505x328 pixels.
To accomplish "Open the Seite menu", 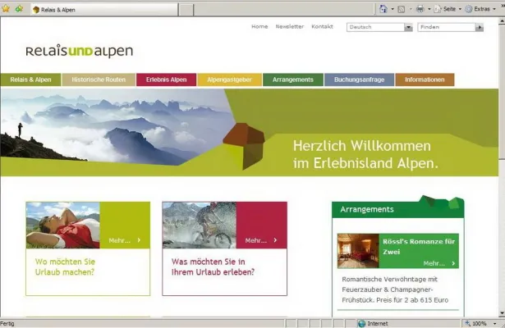I will (x=448, y=9).
